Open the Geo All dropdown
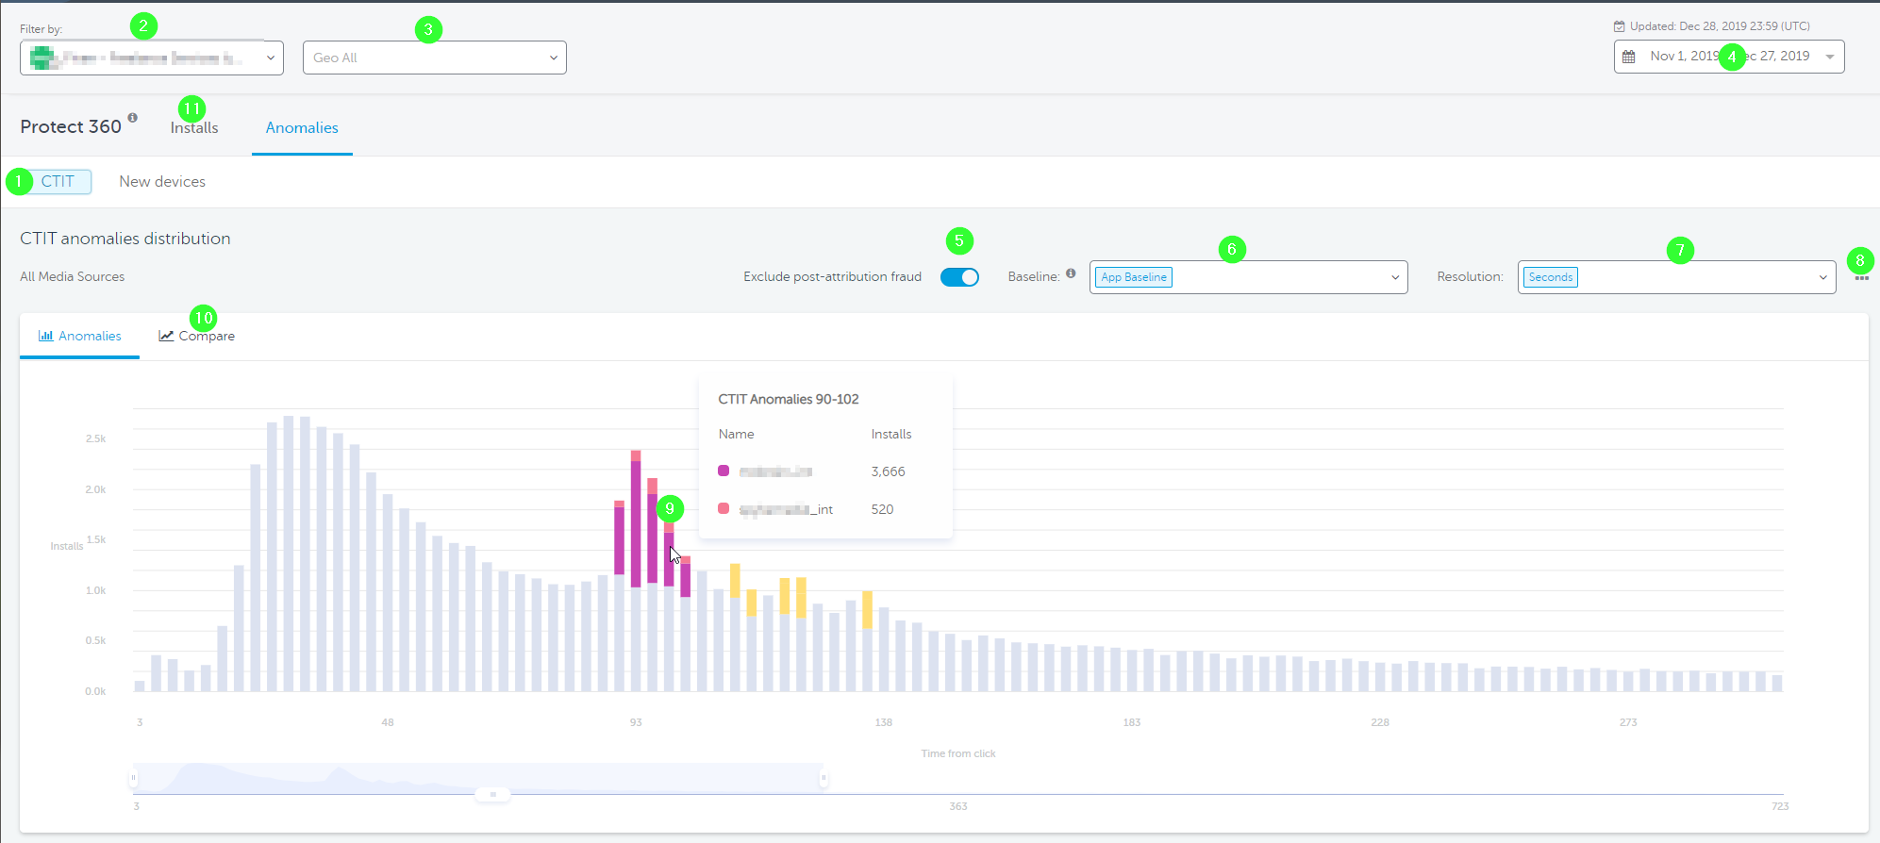Image resolution: width=1880 pixels, height=843 pixels. (434, 58)
